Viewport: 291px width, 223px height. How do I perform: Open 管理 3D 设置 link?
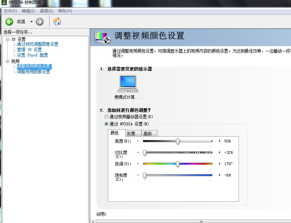point(29,50)
